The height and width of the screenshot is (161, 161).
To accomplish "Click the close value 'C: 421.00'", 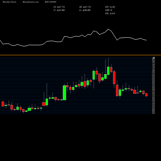I will click(x=59, y=10).
